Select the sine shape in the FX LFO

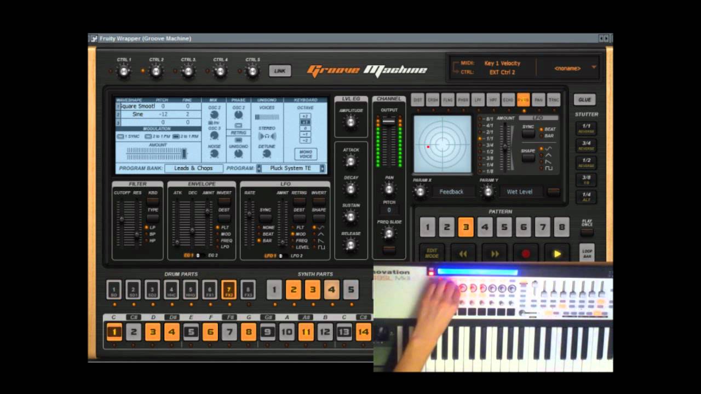click(x=548, y=148)
